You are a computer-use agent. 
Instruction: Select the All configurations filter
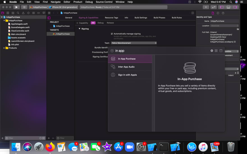93,23
